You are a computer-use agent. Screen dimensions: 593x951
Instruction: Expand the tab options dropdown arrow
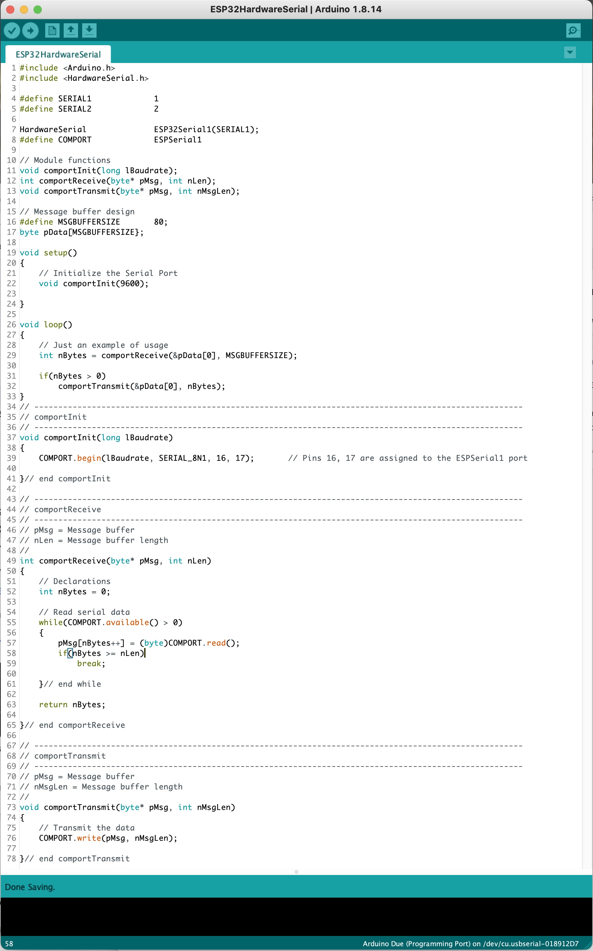569,52
